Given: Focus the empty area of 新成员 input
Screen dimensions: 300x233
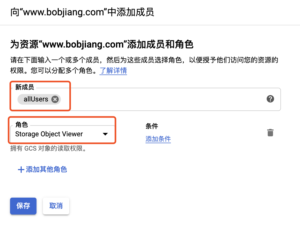Looking at the screenshot, I should [x=163, y=99].
